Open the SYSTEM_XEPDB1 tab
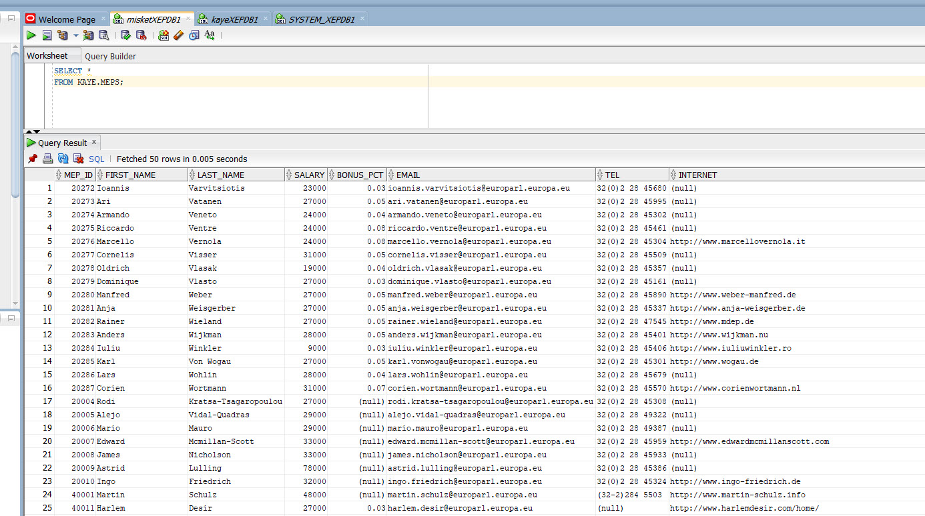Screen dimensions: 925x516 [x=322, y=19]
